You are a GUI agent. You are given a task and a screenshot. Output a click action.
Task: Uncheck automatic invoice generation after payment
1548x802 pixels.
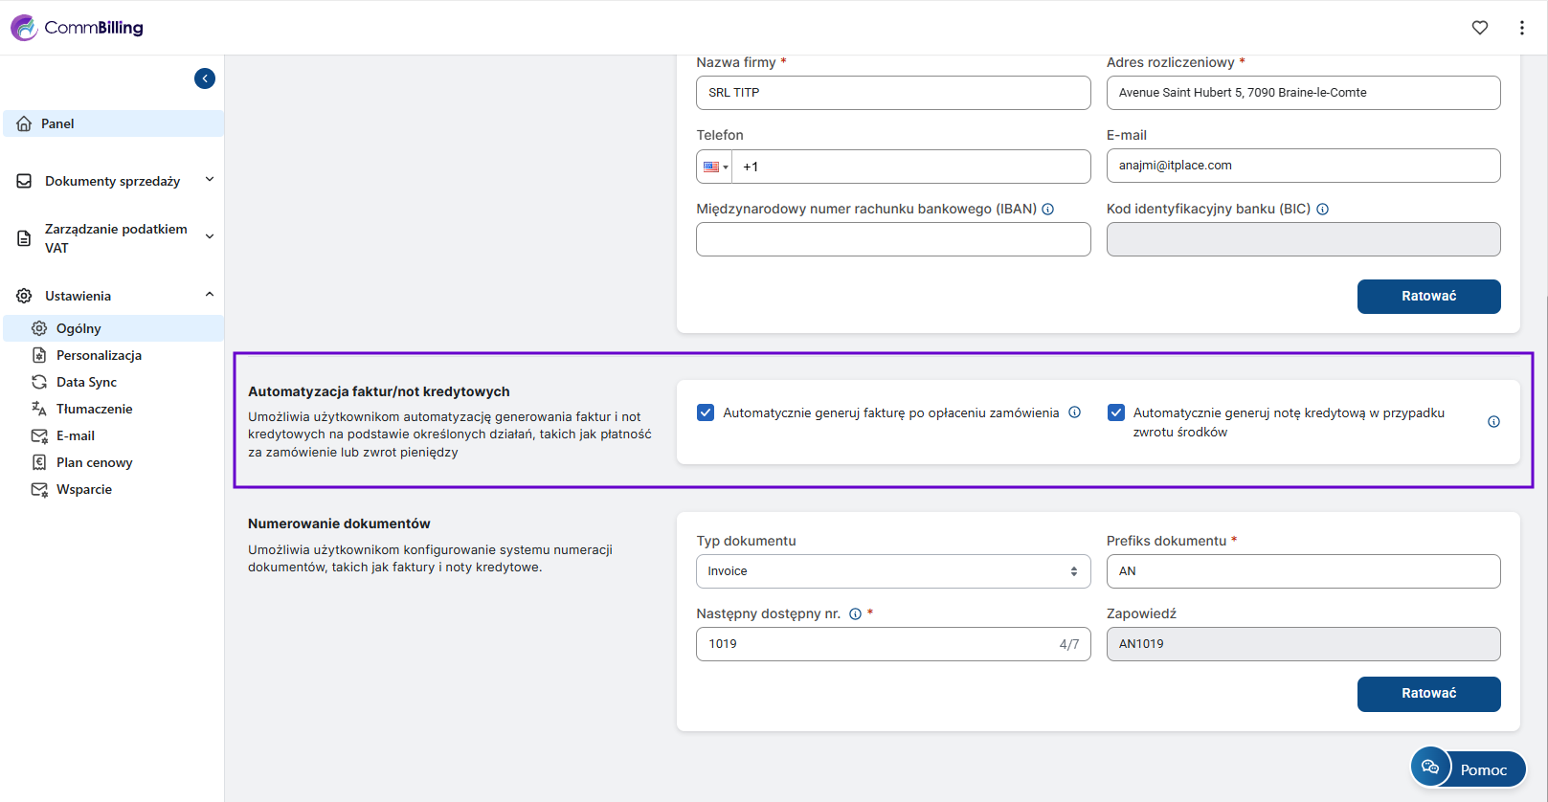tap(706, 412)
